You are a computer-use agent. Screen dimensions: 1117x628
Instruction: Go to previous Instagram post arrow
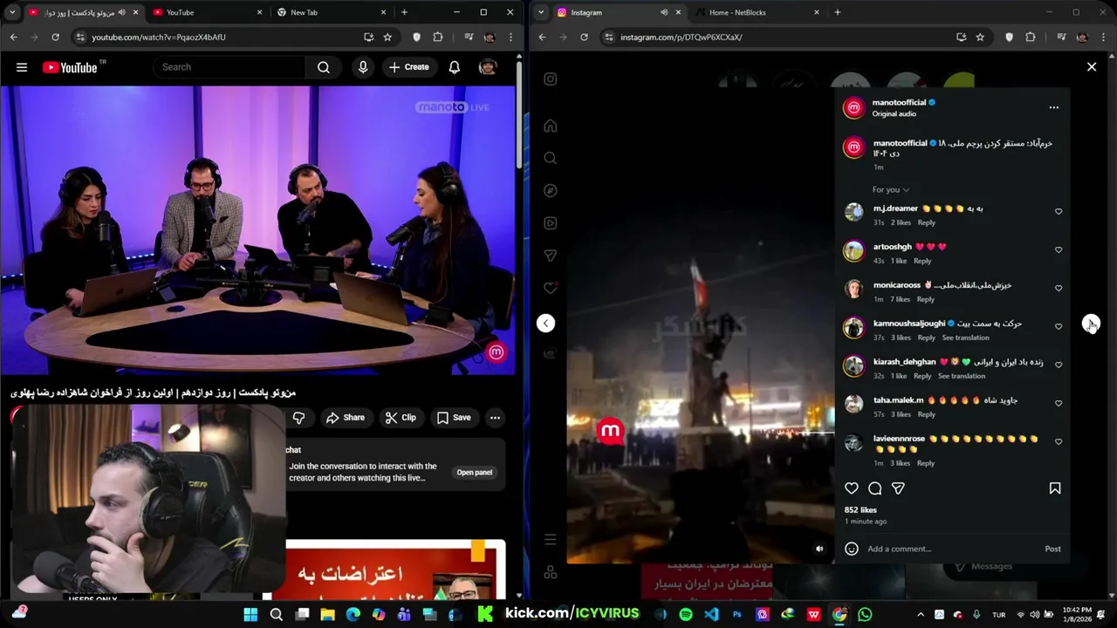tap(545, 324)
